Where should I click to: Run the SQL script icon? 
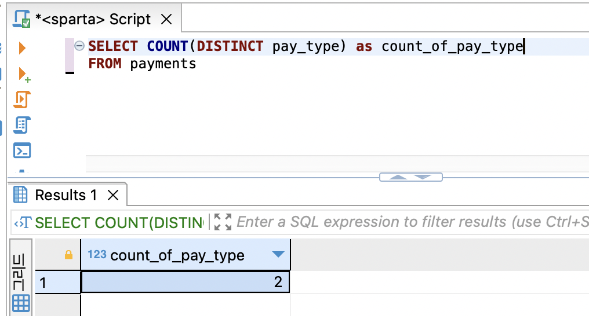(22, 100)
